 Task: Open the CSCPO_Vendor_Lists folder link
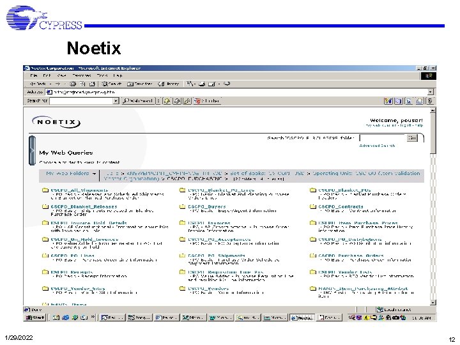click(345, 272)
